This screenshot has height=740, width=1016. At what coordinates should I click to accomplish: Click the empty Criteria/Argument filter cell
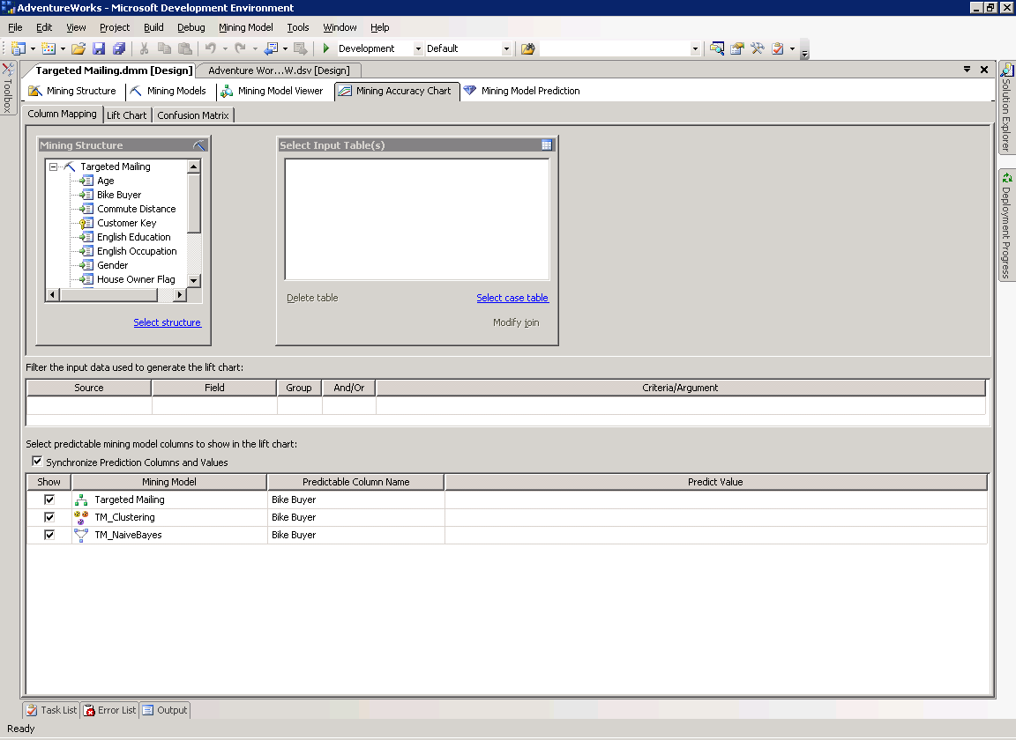click(680, 405)
